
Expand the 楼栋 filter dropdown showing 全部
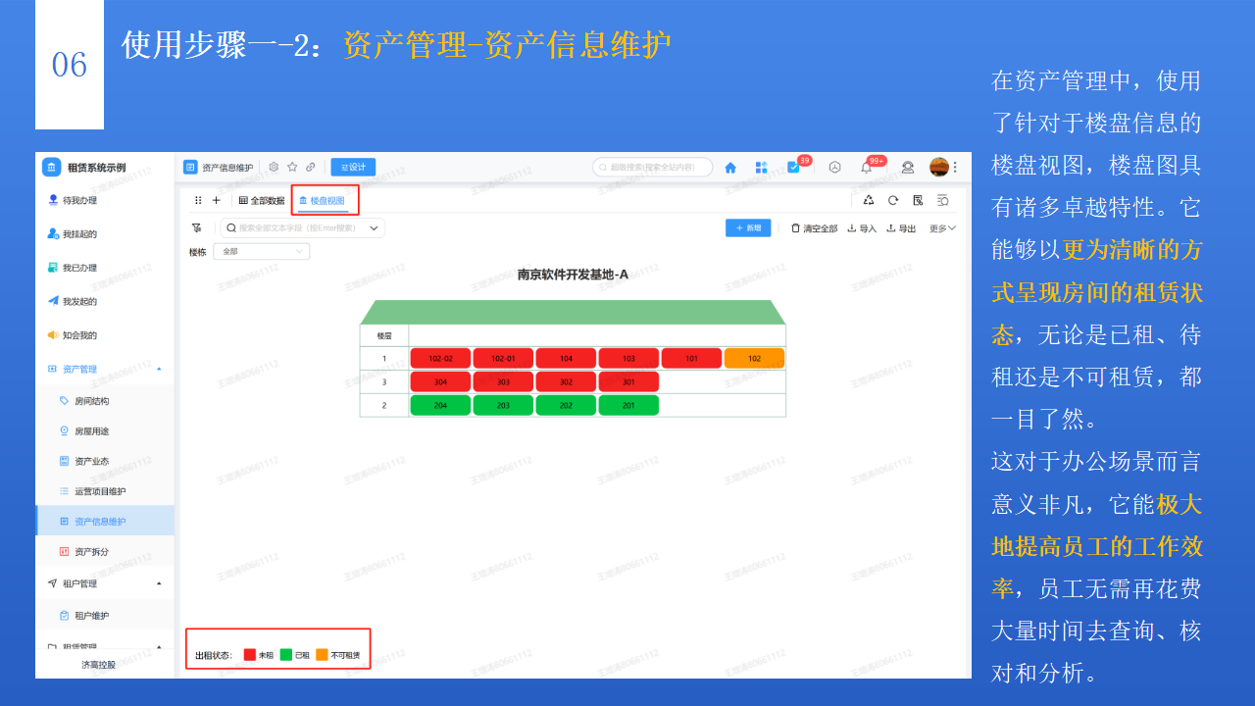(261, 251)
